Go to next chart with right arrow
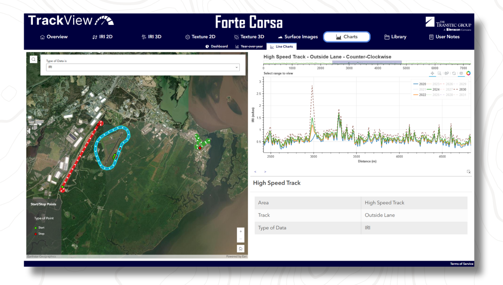The image size is (503, 285). coord(265,172)
